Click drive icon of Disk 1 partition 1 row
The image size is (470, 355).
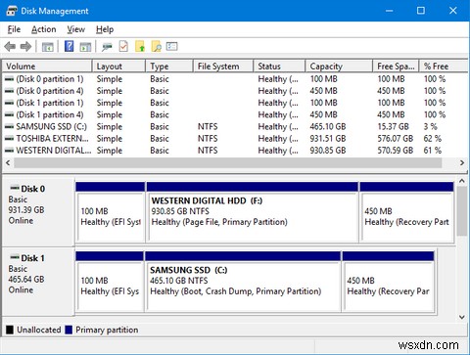[x=10, y=103]
